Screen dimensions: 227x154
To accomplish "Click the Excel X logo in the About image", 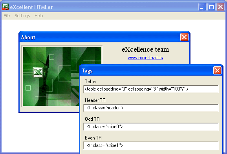I will pyautogui.click(x=38, y=72).
